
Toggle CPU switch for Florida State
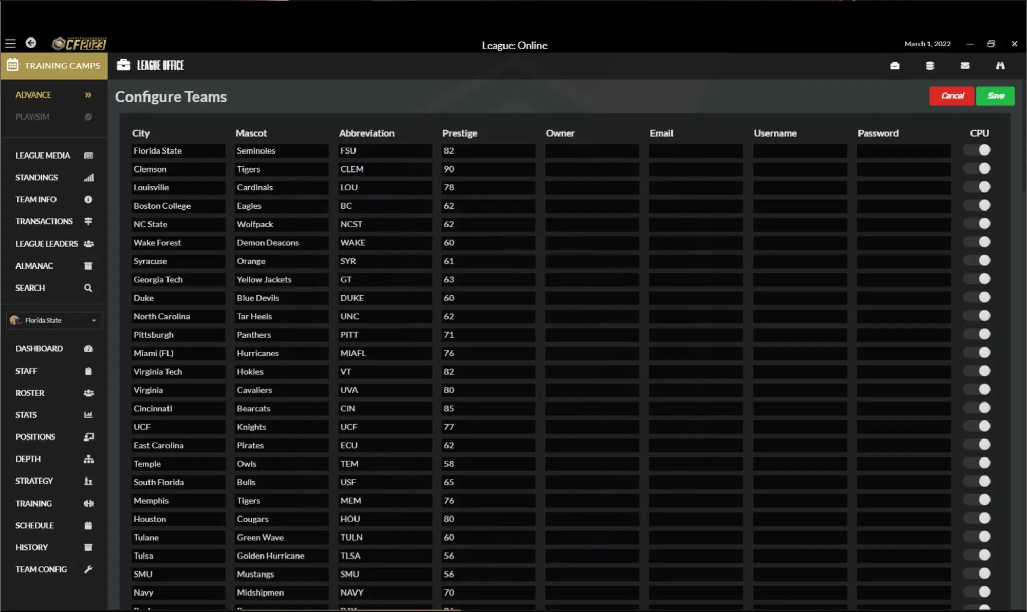pos(977,150)
